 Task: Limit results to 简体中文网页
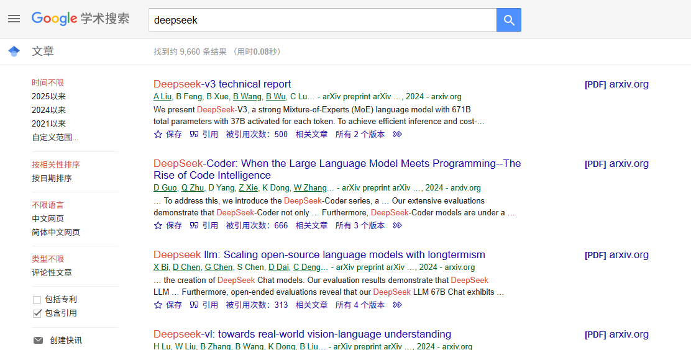[55, 233]
